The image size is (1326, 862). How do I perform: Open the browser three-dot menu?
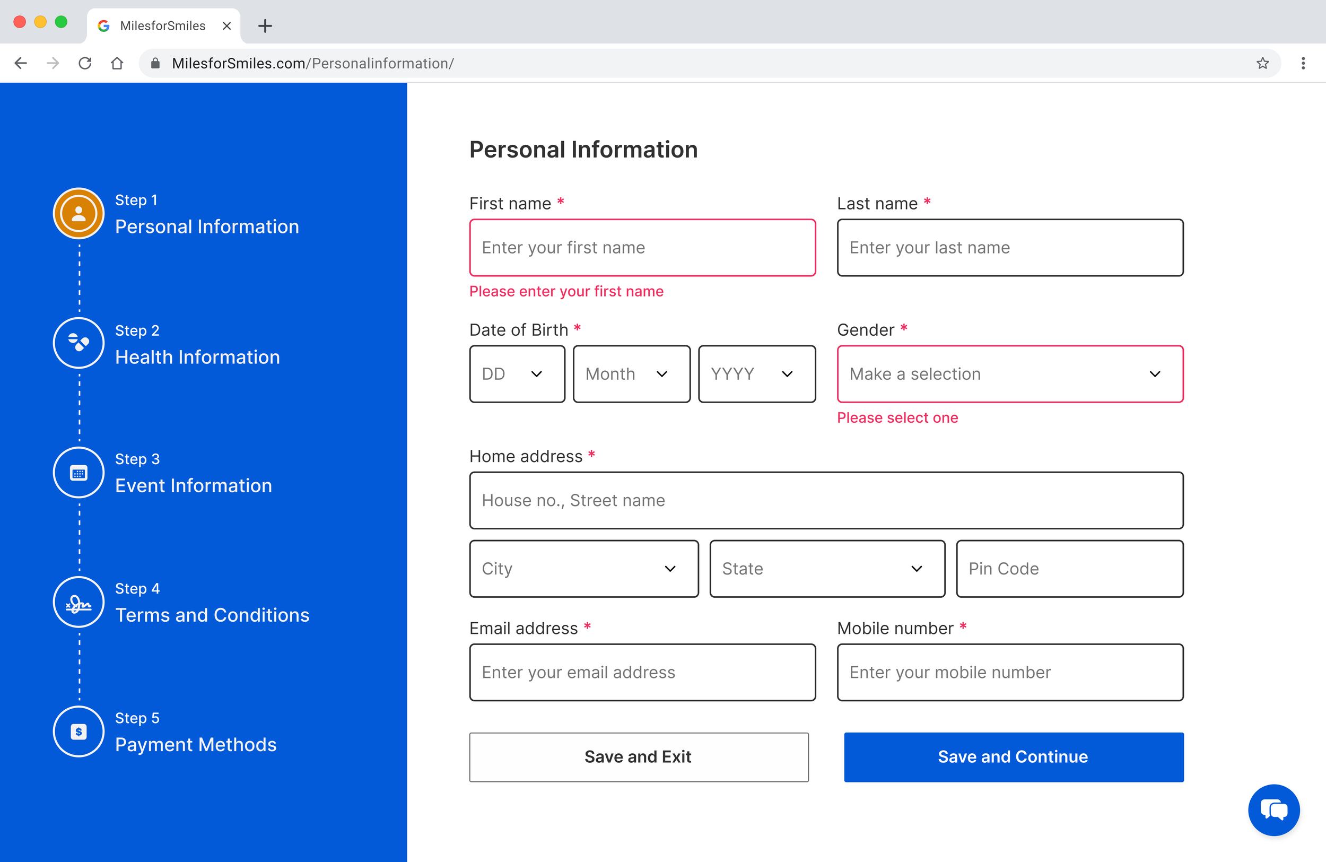click(x=1303, y=64)
